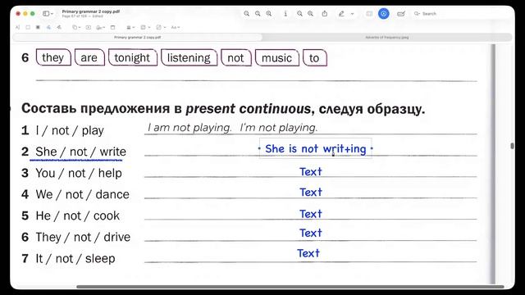525x295 pixels.
Task: Click the 'are' word box
Action: 89,57
